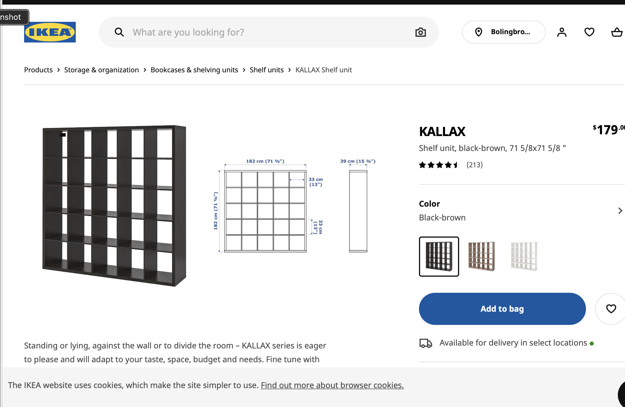Image resolution: width=625 pixels, height=407 pixels.
Task: Click the IKEA logo
Action: tap(50, 32)
